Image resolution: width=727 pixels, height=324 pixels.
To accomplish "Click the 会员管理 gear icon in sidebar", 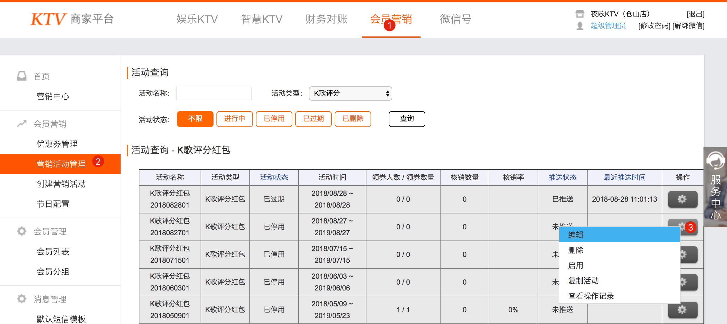I will point(22,231).
